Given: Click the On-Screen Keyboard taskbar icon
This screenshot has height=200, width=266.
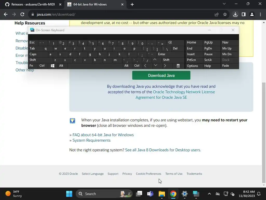Looking at the screenshot, I should pyautogui.click(x=196, y=194).
